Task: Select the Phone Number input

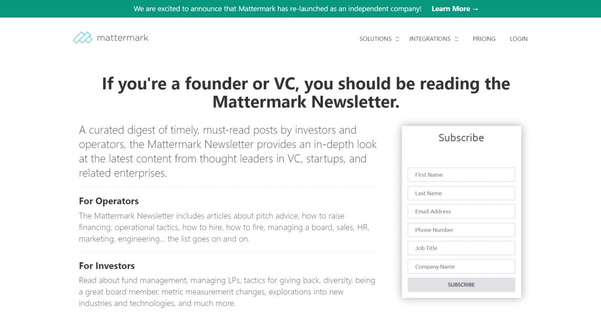Action: pyautogui.click(x=461, y=230)
